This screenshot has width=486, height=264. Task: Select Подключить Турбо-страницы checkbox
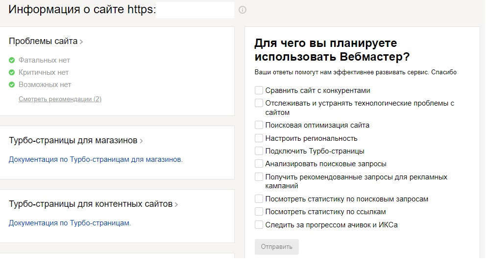click(259, 151)
